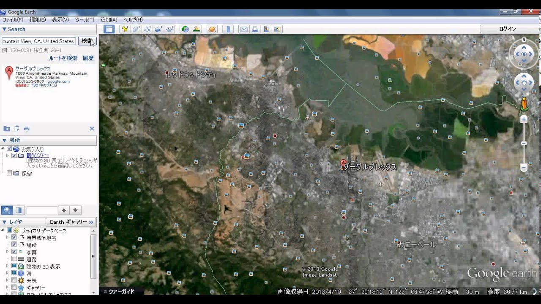Toggle the 建物の 3D 表示 layer checkbox
Screen dimensions: 541x304
(14, 266)
